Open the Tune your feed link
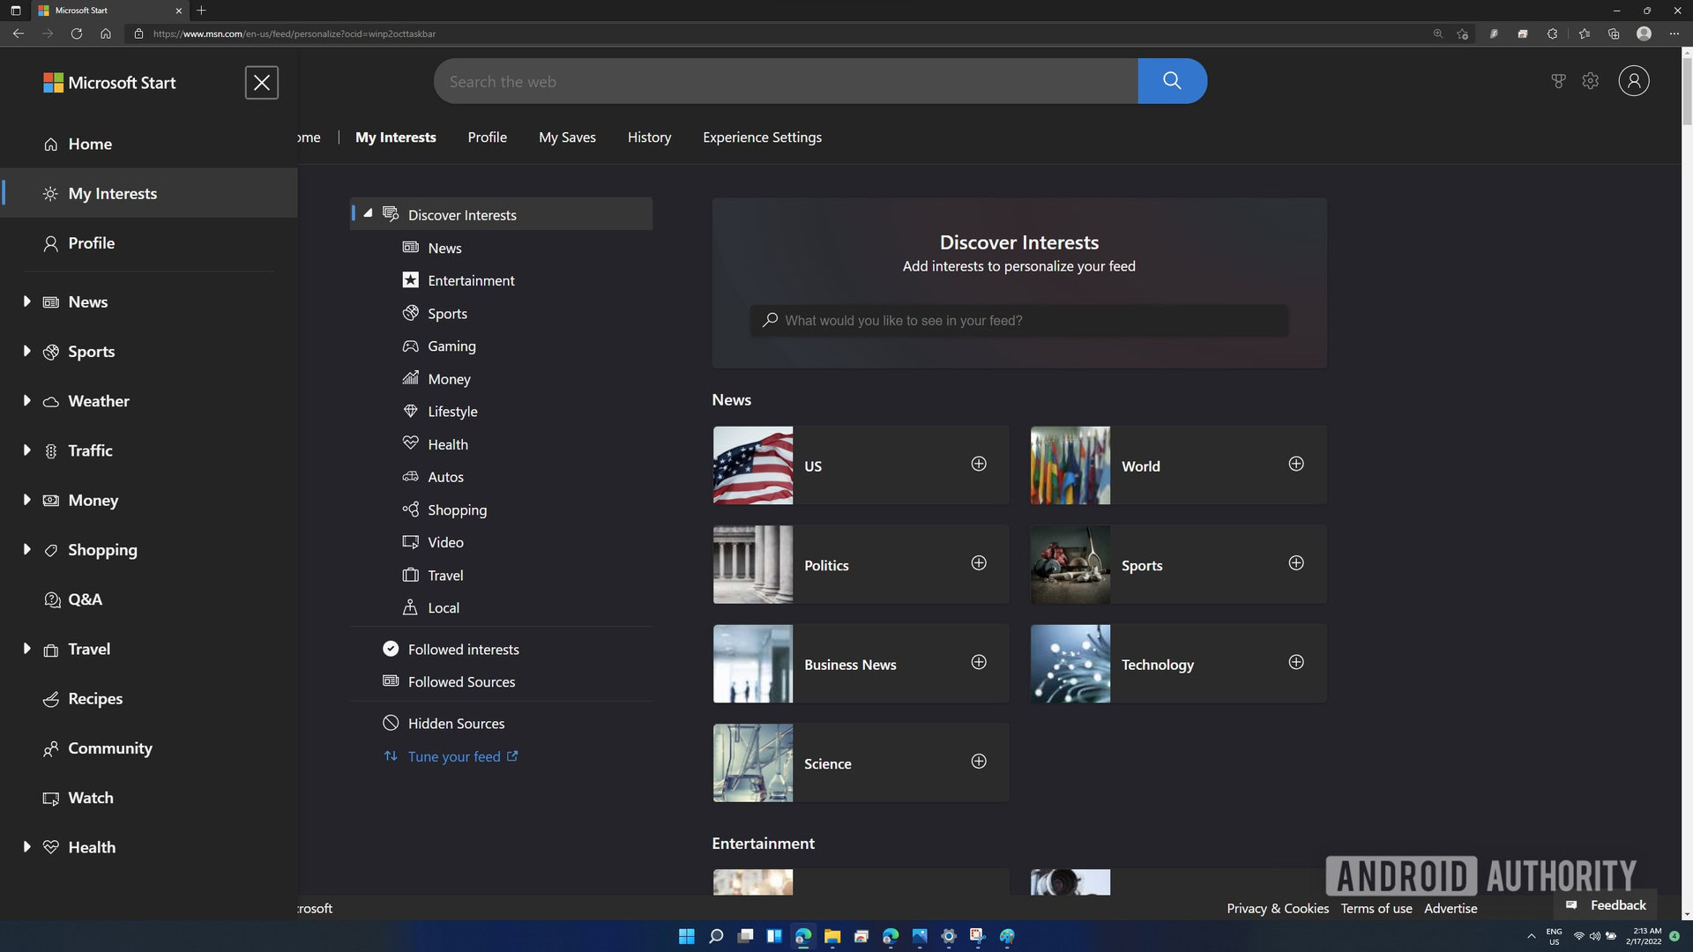This screenshot has height=952, width=1693. tap(454, 756)
